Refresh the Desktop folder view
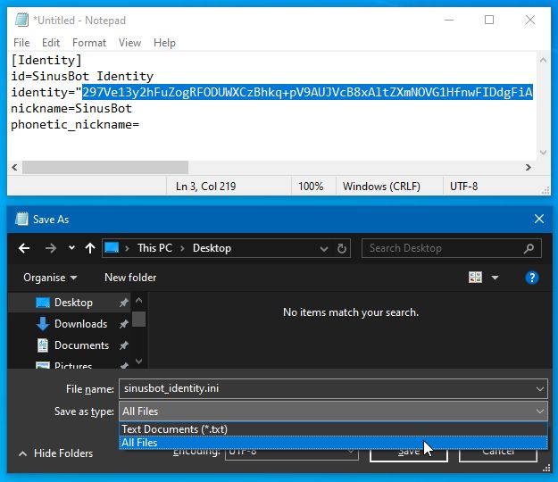This screenshot has height=482, width=558. [x=342, y=248]
